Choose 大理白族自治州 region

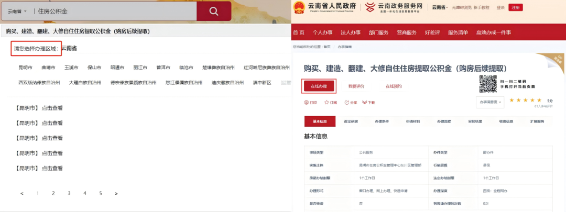(x=85, y=83)
